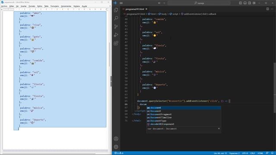
Task: Go forward with the navigation arrow
Action: coord(164,3)
